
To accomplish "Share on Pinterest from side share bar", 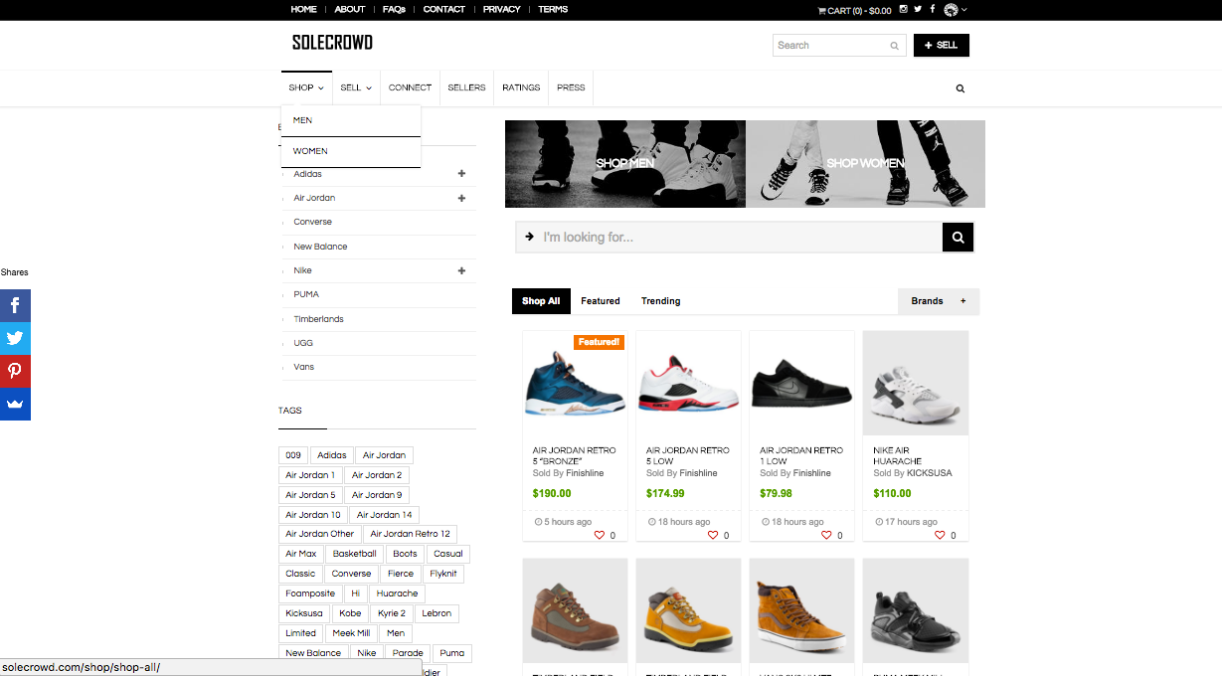I will (15, 372).
